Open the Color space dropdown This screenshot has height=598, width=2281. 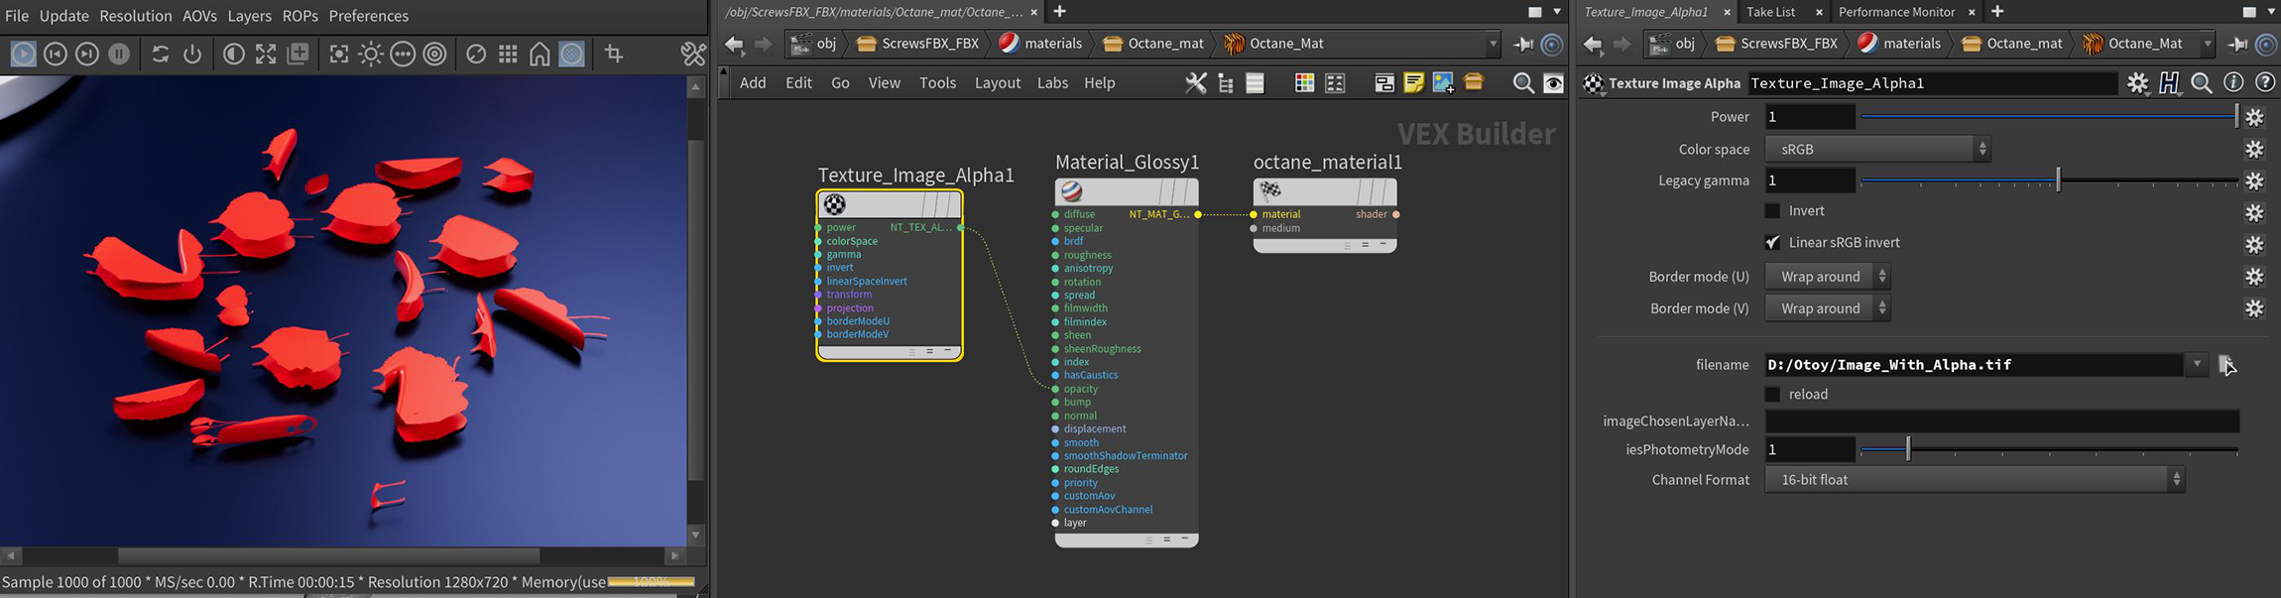click(1876, 150)
